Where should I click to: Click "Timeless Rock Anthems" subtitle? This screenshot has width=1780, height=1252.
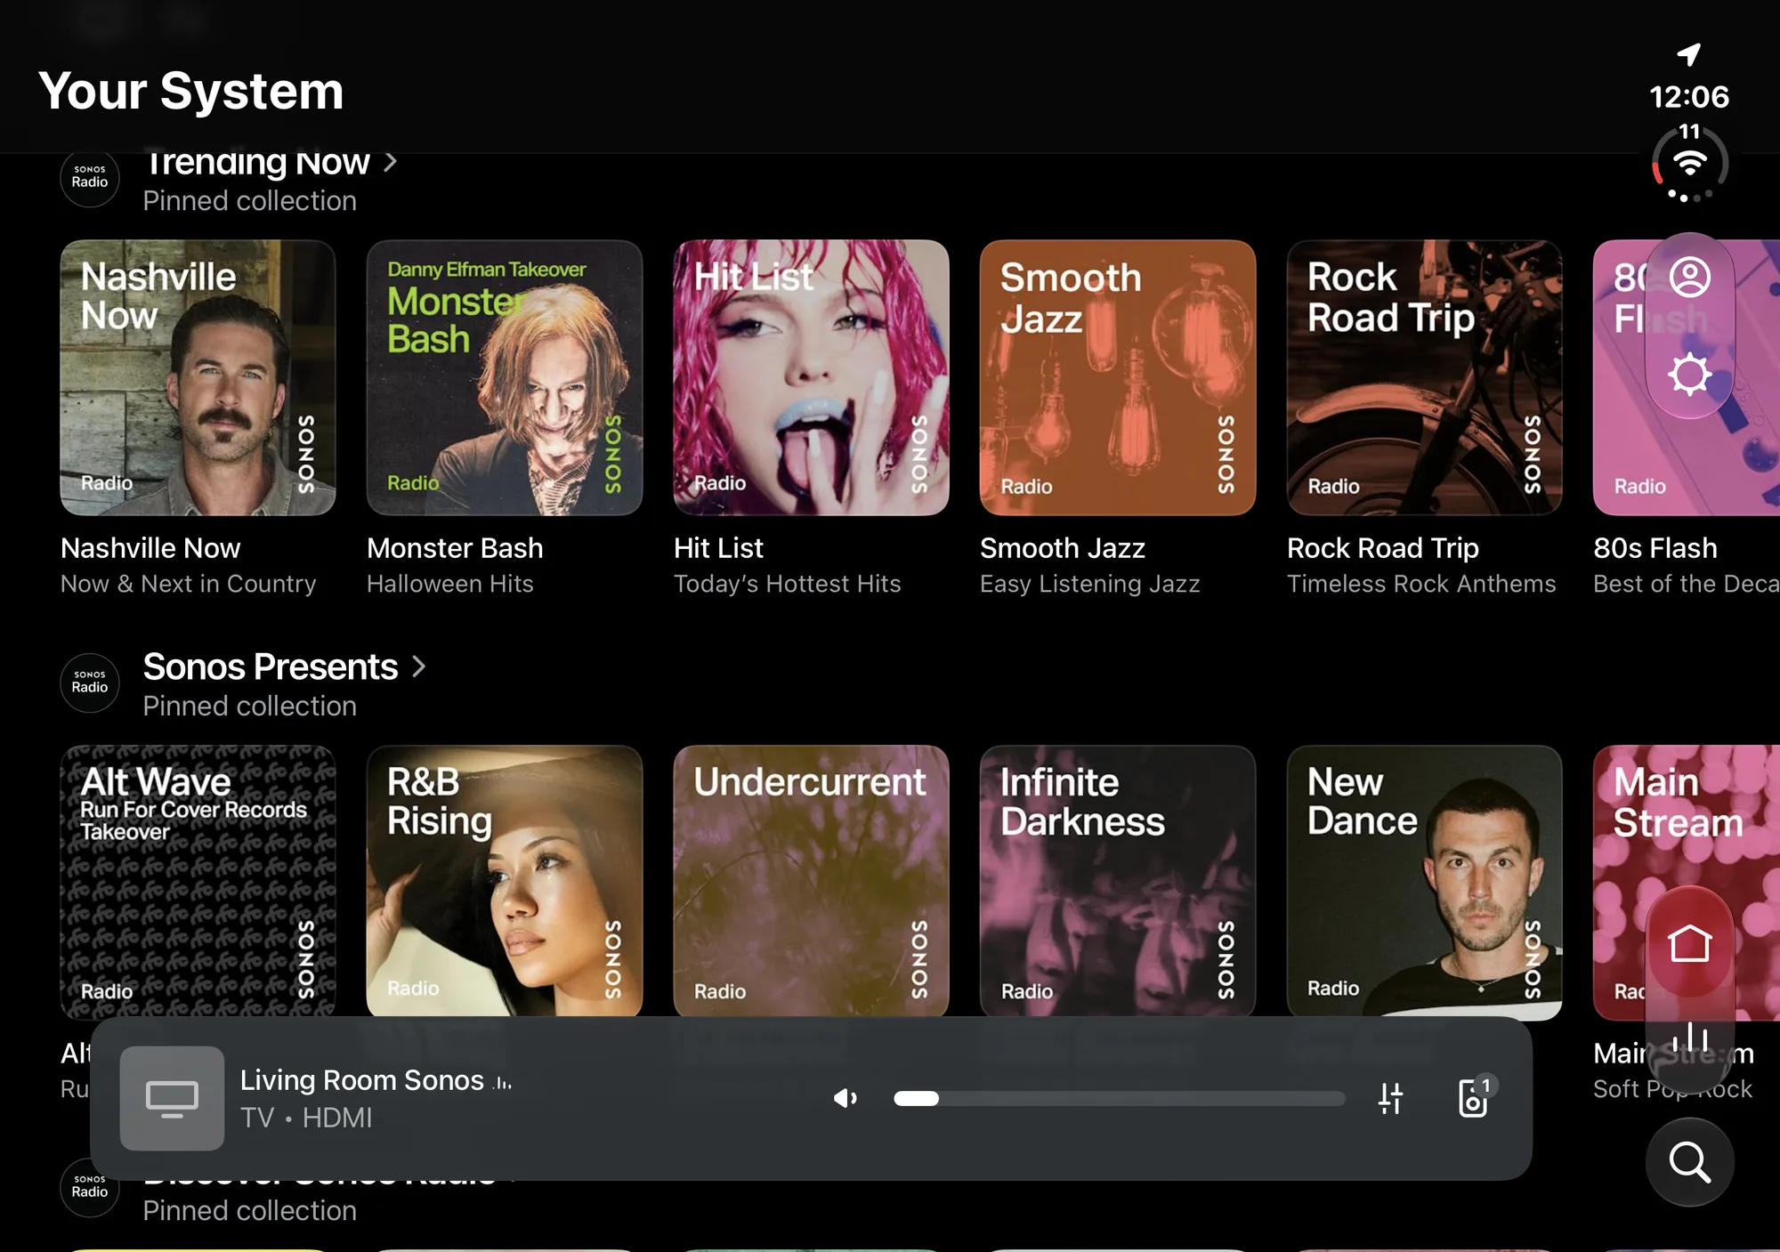coord(1421,584)
